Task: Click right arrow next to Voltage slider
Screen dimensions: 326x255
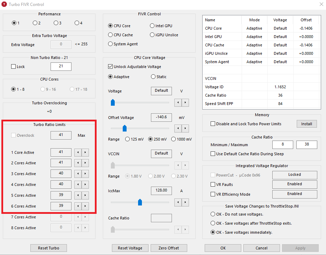Action: [x=185, y=103]
